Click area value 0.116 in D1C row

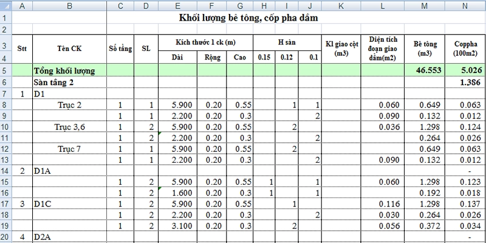pyautogui.click(x=383, y=204)
